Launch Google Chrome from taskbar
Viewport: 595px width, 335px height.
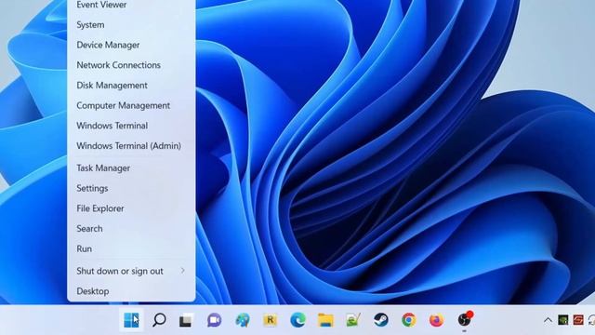click(409, 320)
